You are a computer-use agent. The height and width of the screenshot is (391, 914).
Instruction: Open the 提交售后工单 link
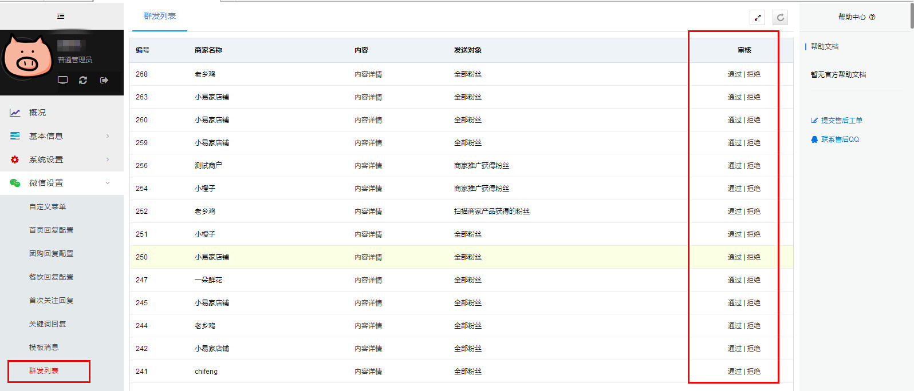(x=841, y=121)
